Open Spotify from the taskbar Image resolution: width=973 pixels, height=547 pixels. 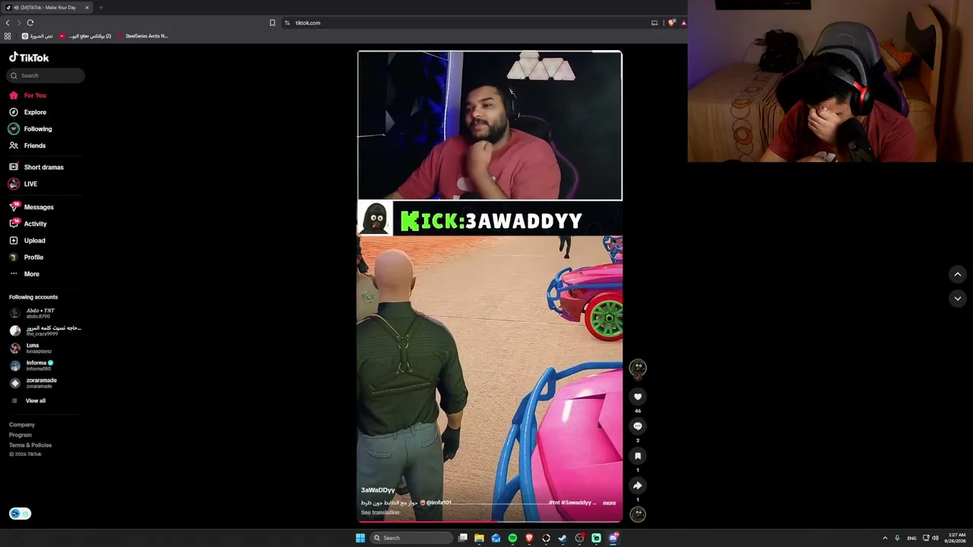pyautogui.click(x=512, y=538)
